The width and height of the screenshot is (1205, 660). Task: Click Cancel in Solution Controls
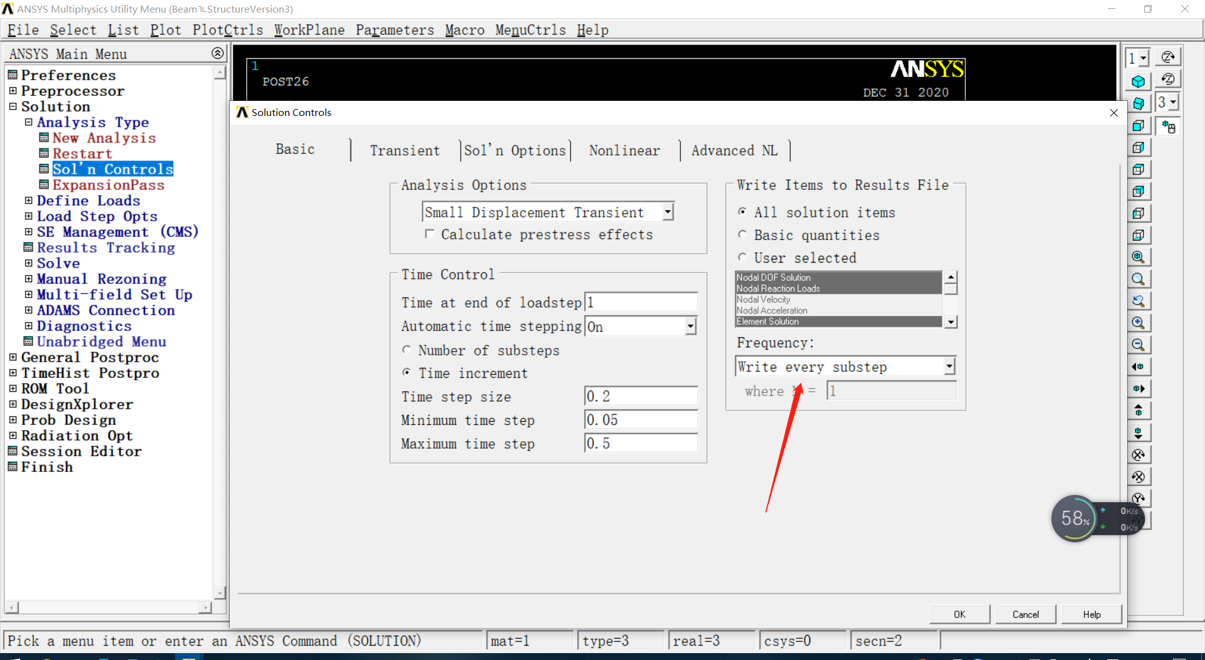tap(1026, 614)
